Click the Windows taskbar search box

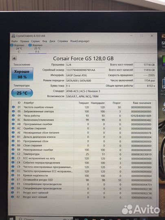(44, 219)
